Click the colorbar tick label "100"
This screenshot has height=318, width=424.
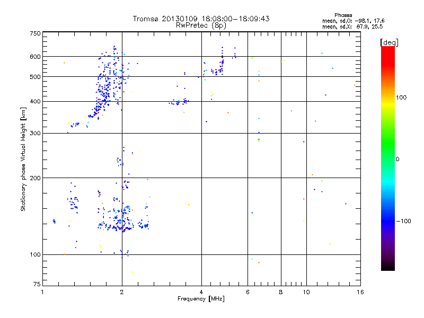(x=401, y=98)
